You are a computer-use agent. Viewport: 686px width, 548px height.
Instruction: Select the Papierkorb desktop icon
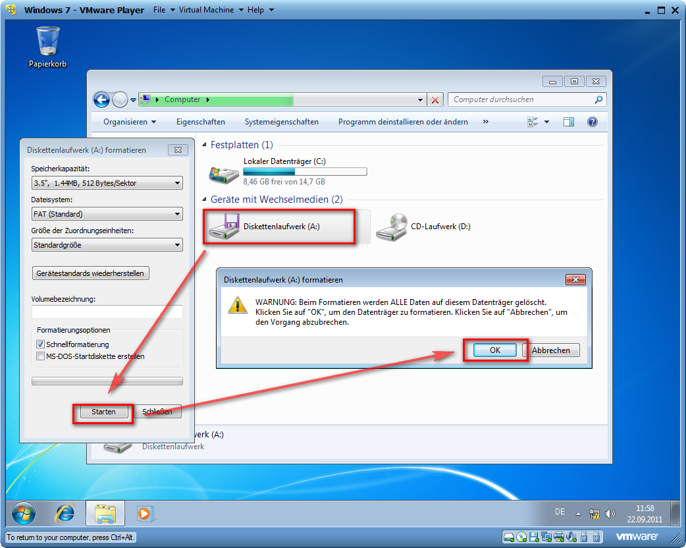47,47
